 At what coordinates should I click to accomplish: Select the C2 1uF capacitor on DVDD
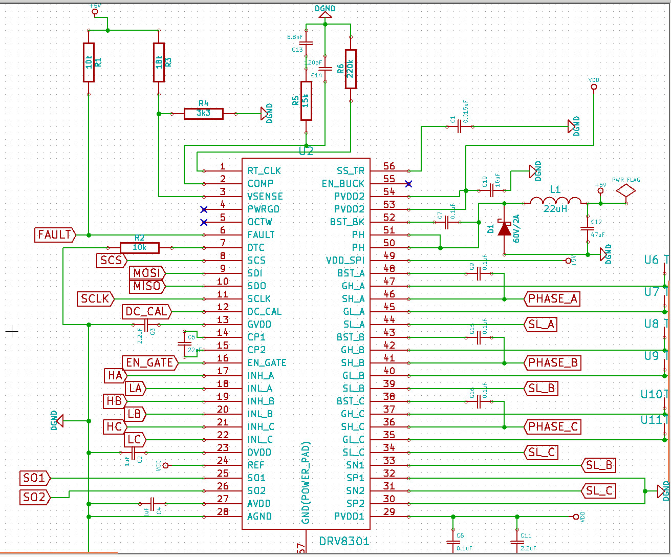133,453
